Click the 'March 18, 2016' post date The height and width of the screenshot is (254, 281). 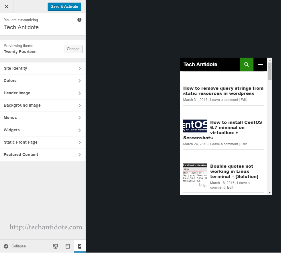click(x=222, y=183)
